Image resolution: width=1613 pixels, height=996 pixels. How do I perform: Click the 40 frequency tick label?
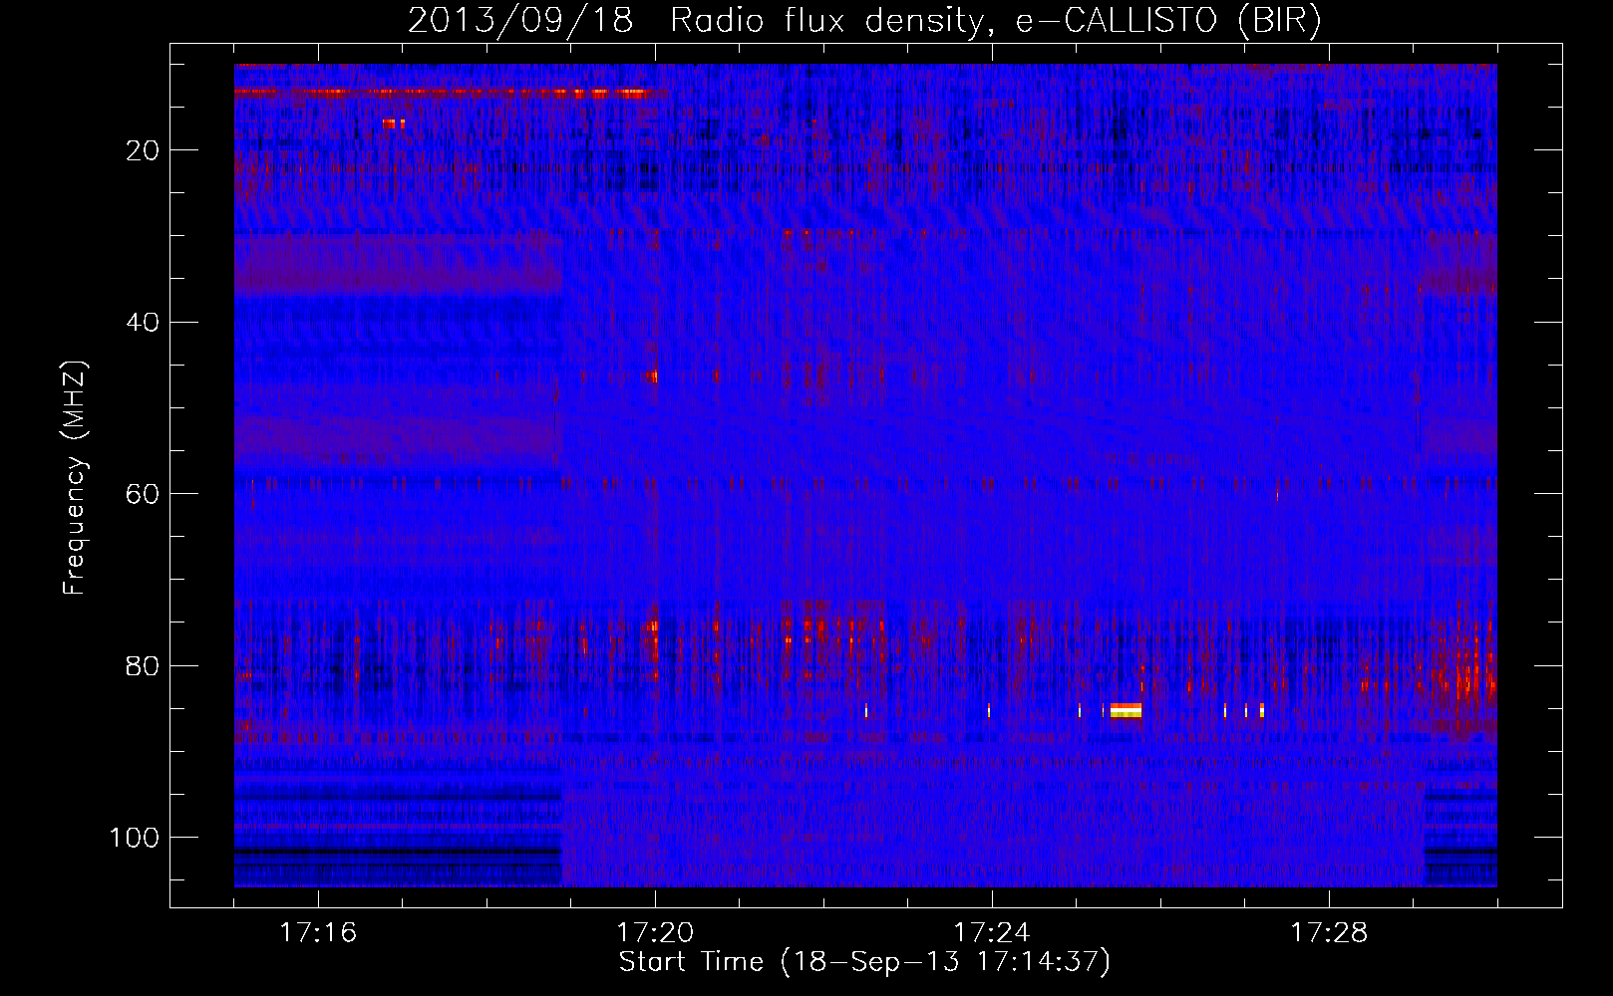[x=143, y=323]
